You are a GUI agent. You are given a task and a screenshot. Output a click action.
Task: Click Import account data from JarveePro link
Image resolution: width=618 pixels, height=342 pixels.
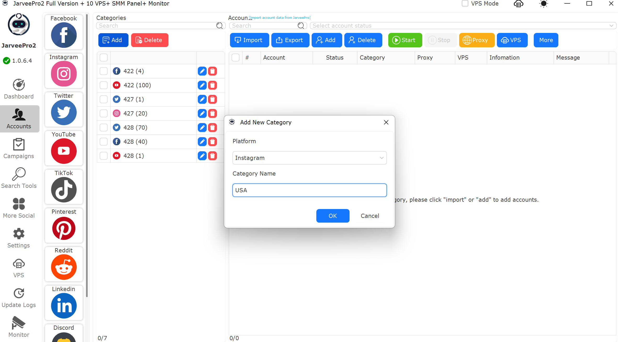tap(279, 18)
